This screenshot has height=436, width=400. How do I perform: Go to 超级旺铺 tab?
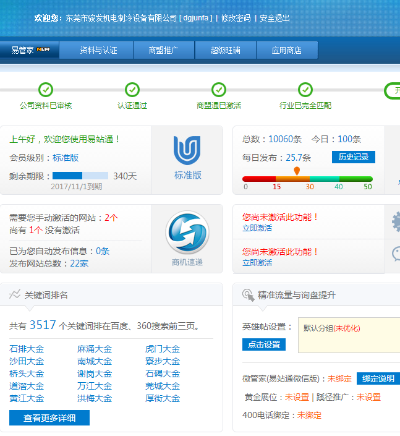[225, 50]
